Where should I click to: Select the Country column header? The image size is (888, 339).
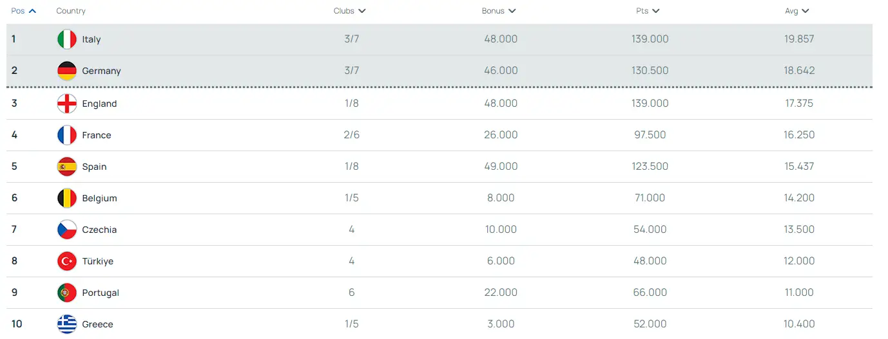coord(71,11)
